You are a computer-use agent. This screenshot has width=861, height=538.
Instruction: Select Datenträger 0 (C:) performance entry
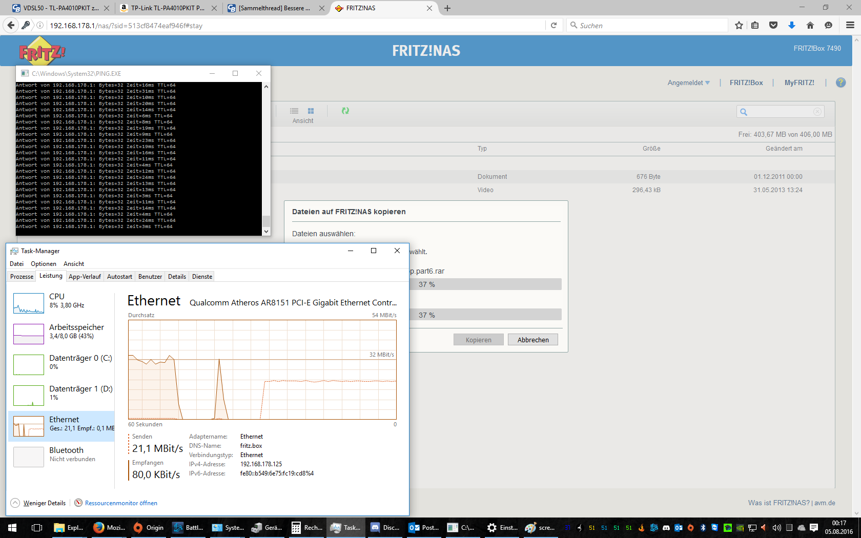pos(61,364)
